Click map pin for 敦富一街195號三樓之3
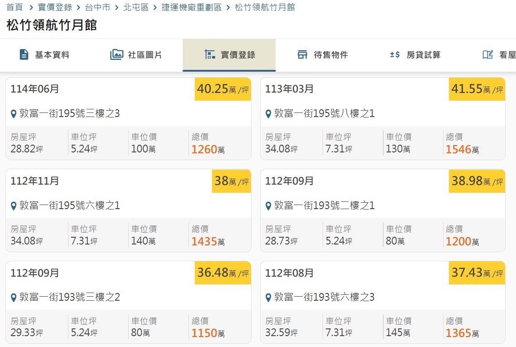The width and height of the screenshot is (516, 347). [x=14, y=114]
